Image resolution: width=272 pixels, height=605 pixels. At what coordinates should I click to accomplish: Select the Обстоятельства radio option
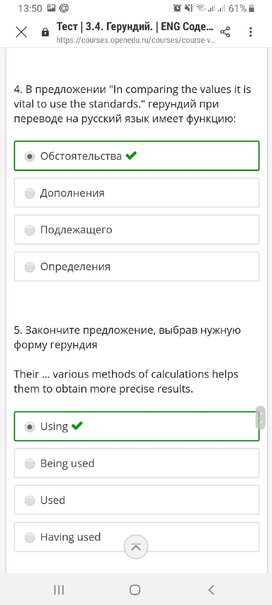click(x=137, y=156)
